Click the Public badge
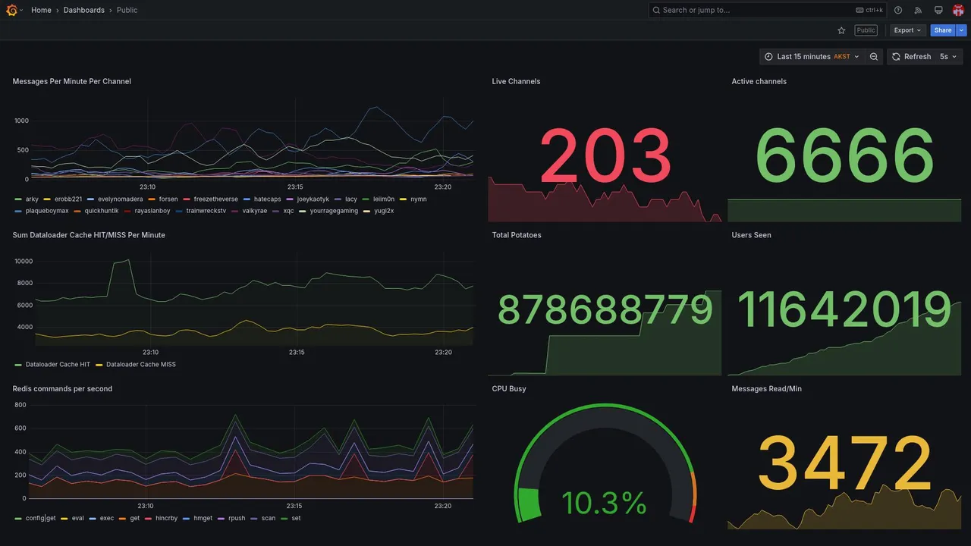The height and width of the screenshot is (546, 971). tap(866, 30)
